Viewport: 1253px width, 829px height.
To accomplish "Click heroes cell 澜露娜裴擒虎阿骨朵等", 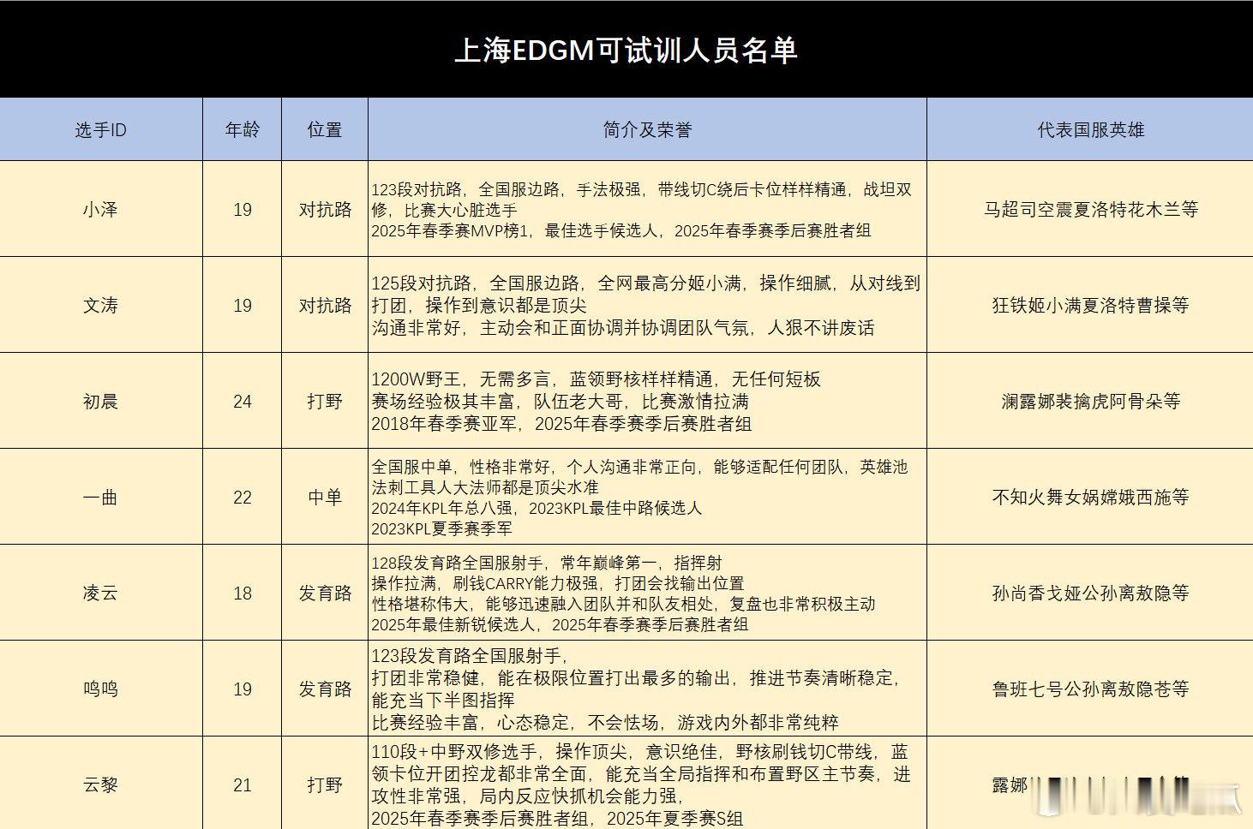I will pos(1090,401).
